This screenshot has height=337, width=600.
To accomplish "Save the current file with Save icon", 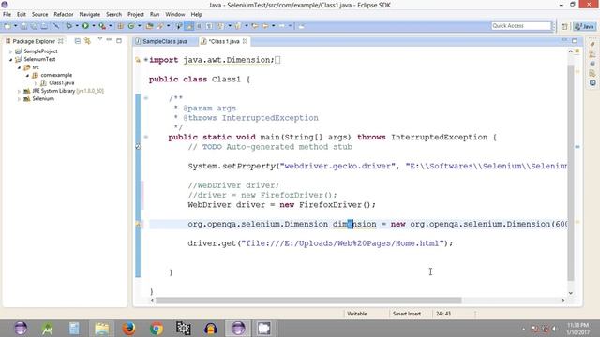I will click(x=23, y=26).
